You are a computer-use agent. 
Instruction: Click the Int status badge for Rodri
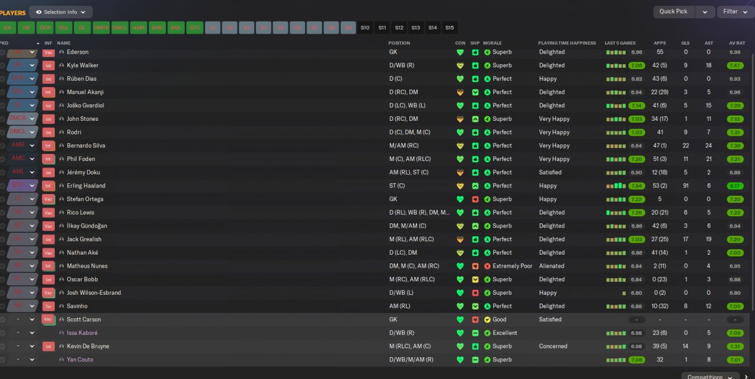pyautogui.click(x=48, y=133)
